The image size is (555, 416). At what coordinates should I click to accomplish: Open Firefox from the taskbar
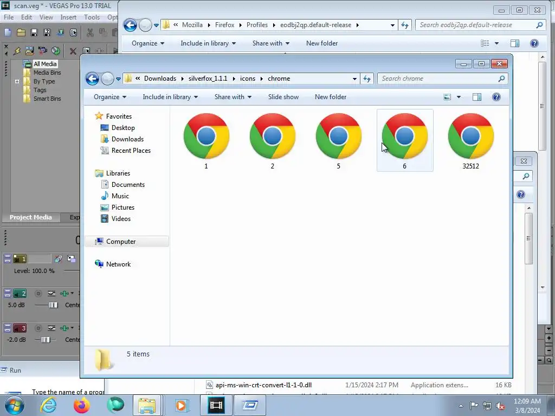tap(82, 405)
